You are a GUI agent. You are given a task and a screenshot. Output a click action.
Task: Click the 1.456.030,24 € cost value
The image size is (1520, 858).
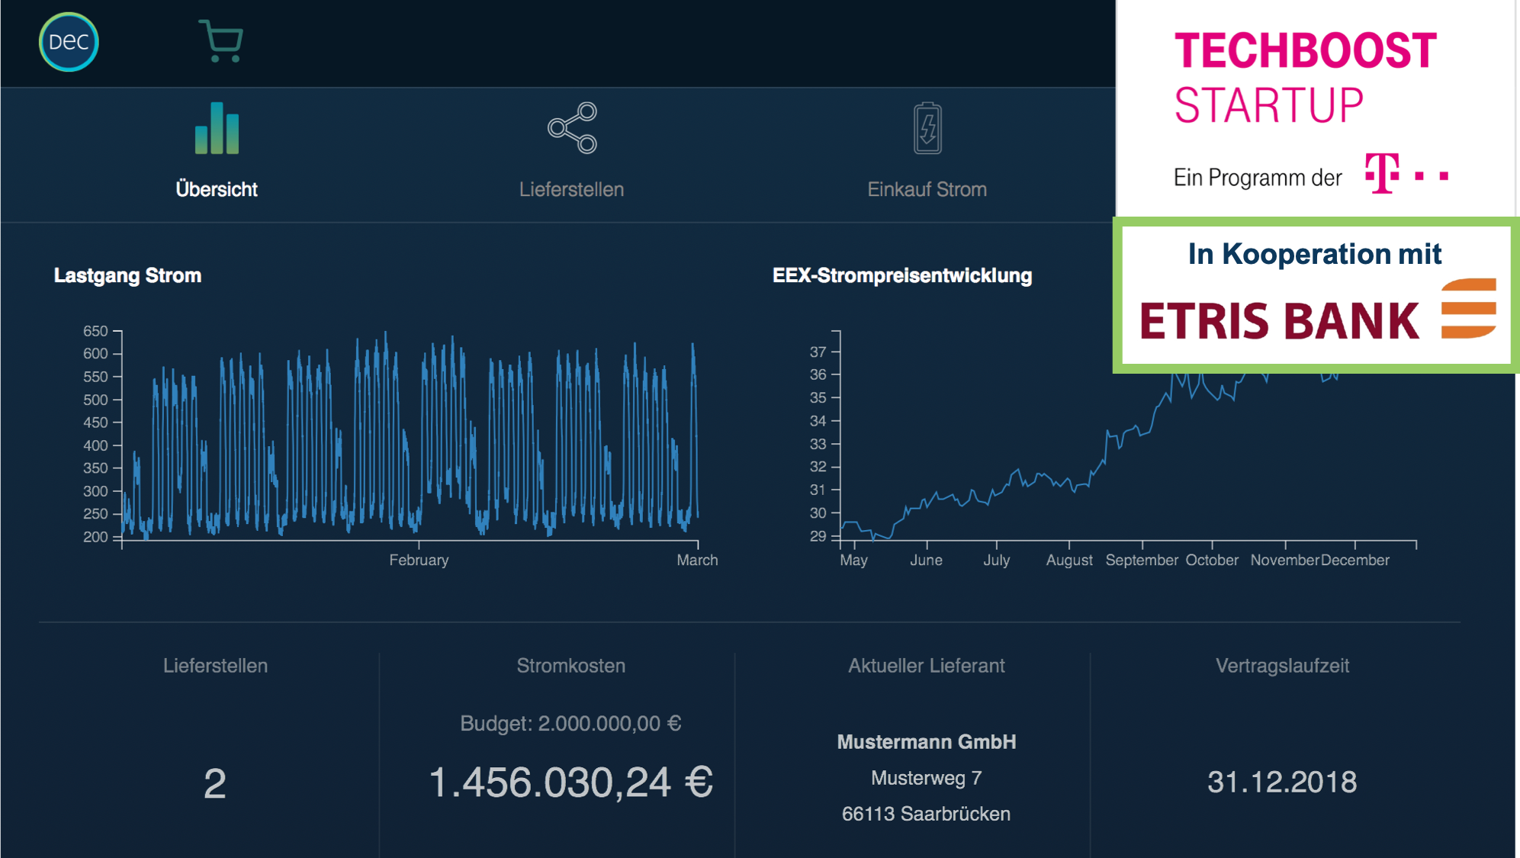[x=570, y=782]
